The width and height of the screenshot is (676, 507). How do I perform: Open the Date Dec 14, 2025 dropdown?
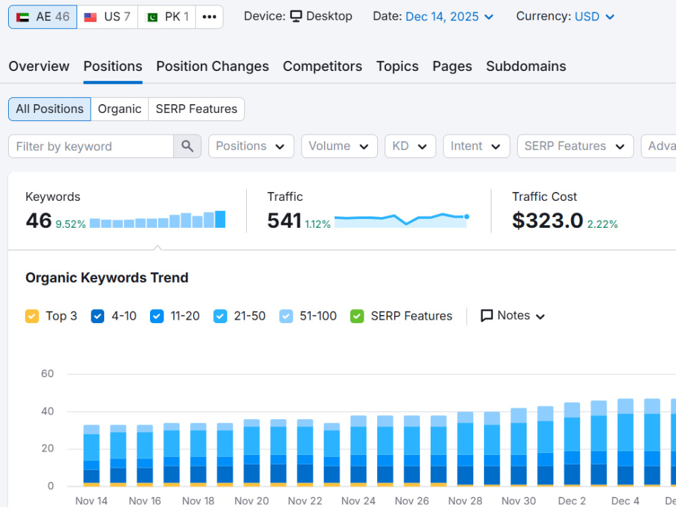click(x=450, y=17)
